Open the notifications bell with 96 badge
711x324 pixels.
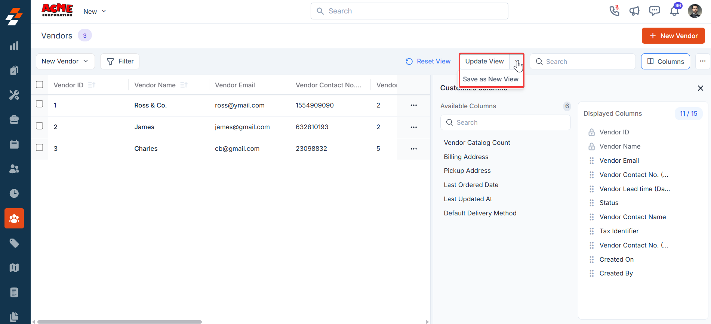(675, 10)
